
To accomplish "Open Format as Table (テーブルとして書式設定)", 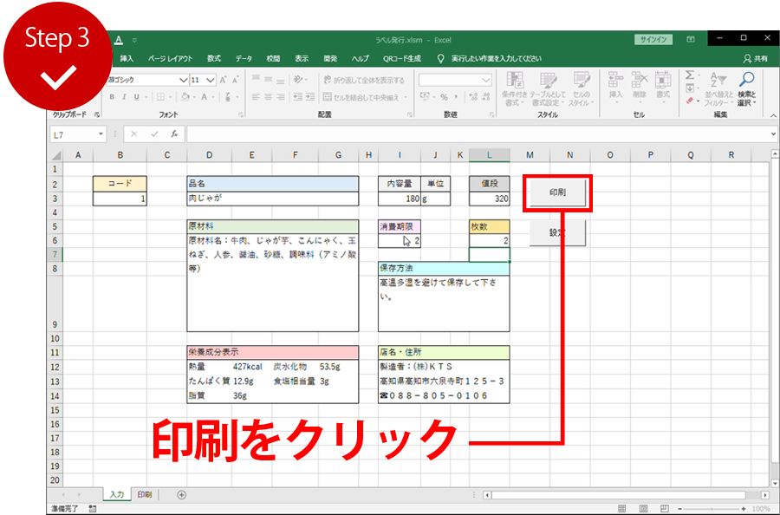I will [x=549, y=88].
